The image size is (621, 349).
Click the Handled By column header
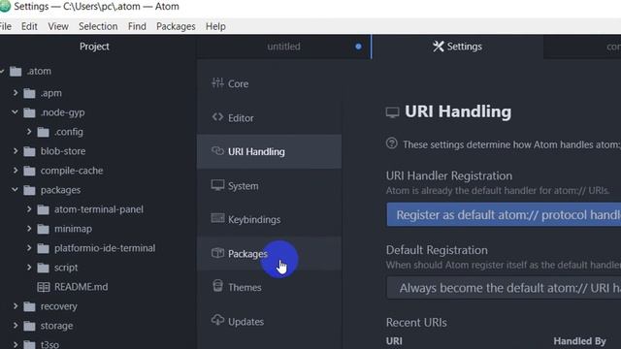tap(580, 340)
